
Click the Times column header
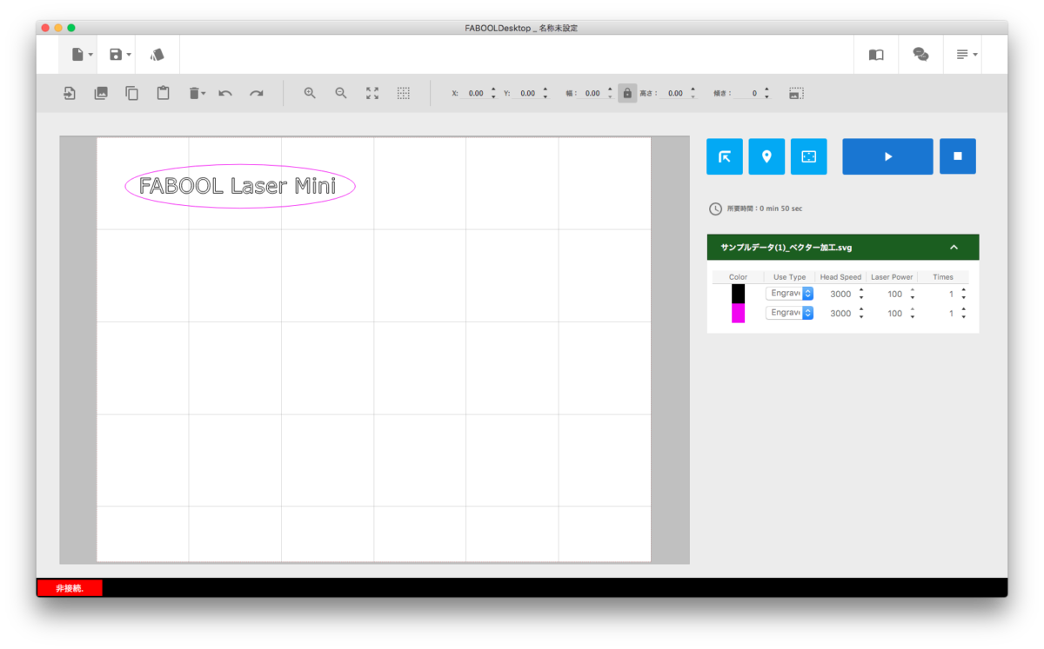tap(943, 277)
